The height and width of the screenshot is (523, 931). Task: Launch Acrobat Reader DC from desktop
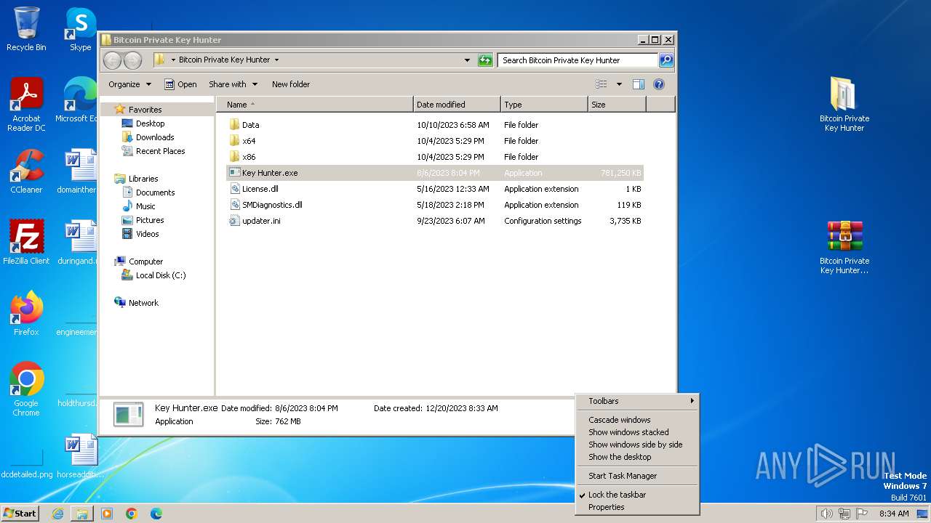26,105
